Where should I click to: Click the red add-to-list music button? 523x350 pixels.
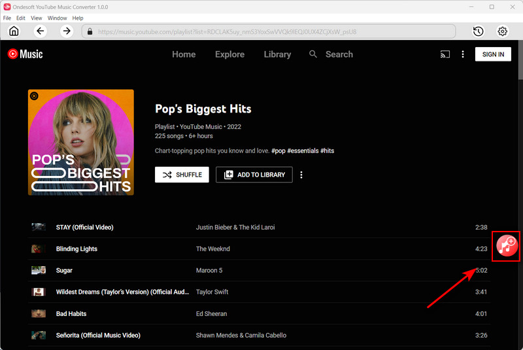coord(507,245)
